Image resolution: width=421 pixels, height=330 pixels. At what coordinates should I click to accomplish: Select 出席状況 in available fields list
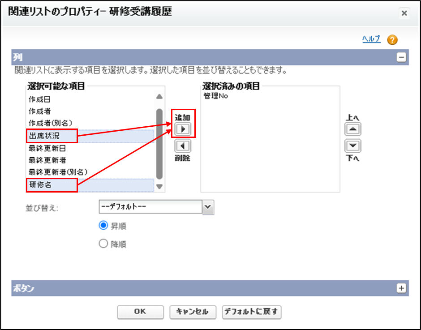click(45, 136)
